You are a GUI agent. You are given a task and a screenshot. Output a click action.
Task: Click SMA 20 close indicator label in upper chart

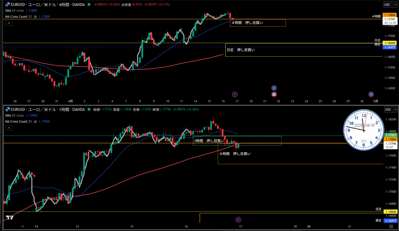[18, 11]
